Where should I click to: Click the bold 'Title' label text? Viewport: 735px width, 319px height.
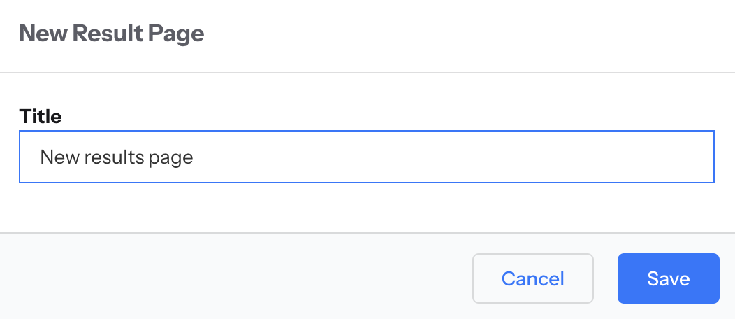point(41,116)
